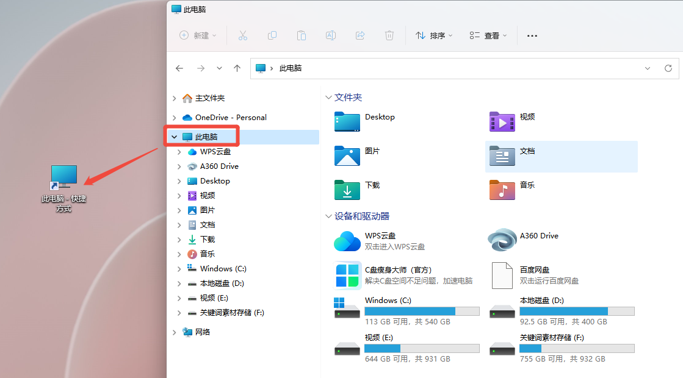Collapse the 设备和驱动器 group header
683x378 pixels.
pos(328,216)
